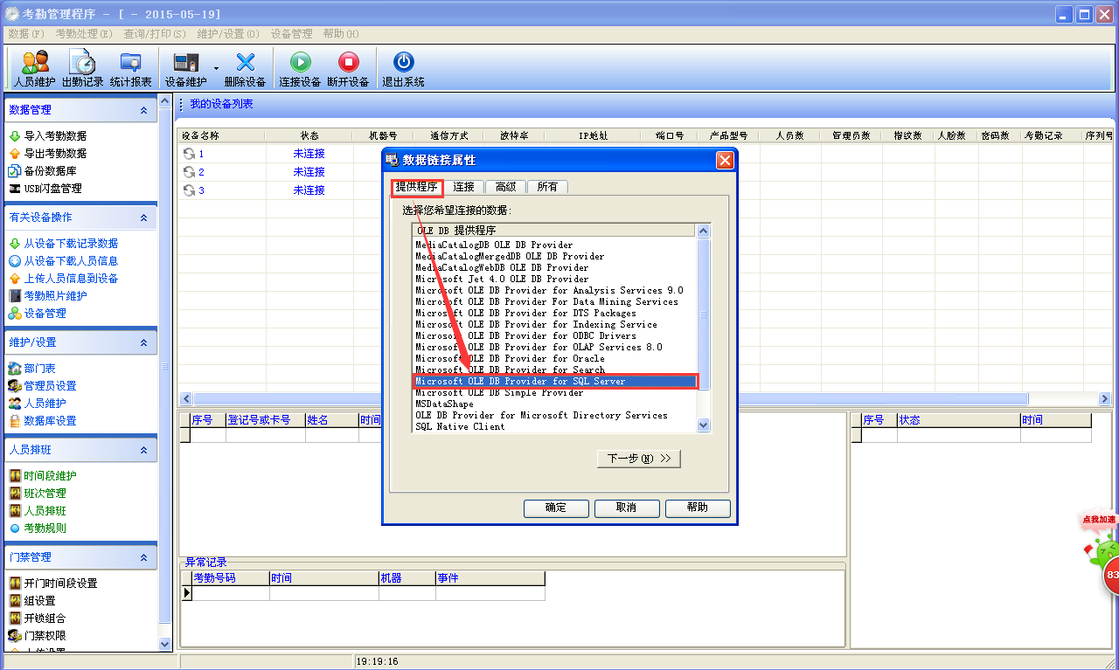Switch to the 连接 tab
This screenshot has height=670, width=1119.
pos(463,187)
